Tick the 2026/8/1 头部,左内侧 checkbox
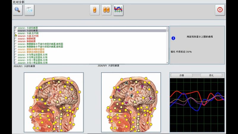Screen dimensions: 238x134 (16, 33)
